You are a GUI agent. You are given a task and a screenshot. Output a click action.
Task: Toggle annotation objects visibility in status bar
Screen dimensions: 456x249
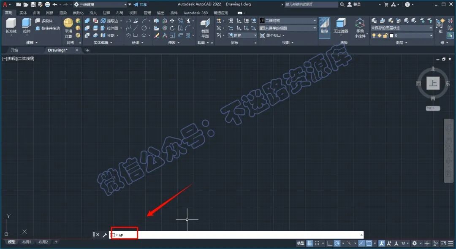coord(382,243)
